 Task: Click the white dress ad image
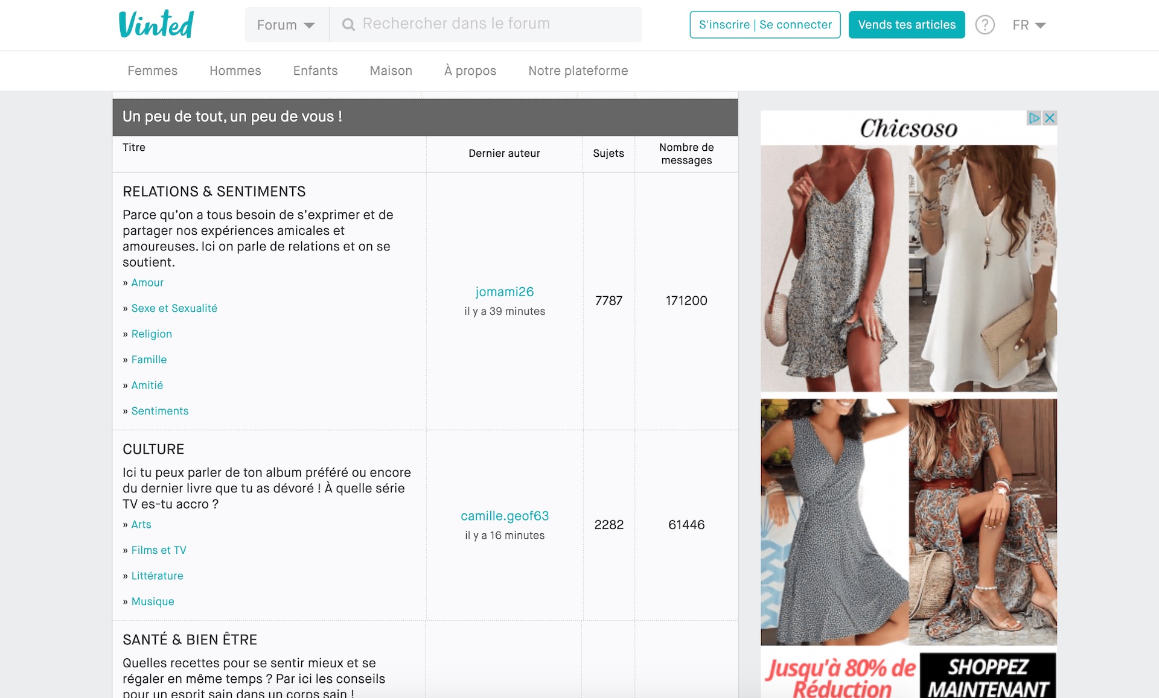click(x=983, y=268)
